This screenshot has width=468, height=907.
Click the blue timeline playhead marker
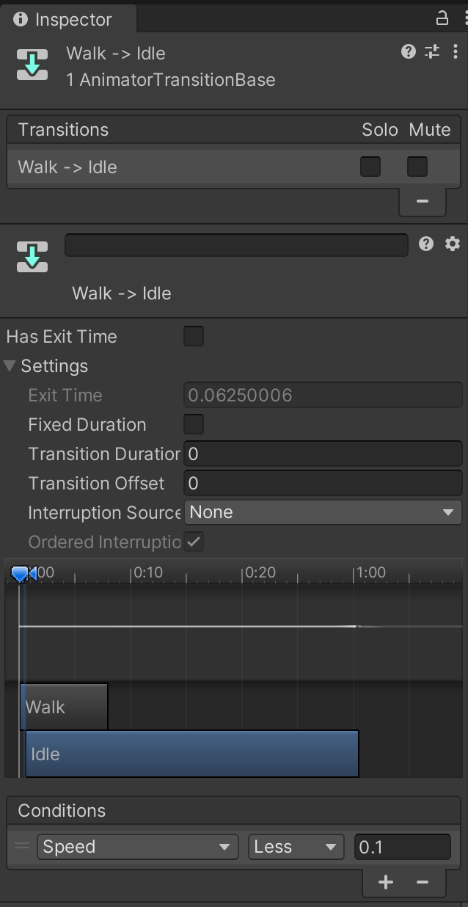(x=20, y=574)
